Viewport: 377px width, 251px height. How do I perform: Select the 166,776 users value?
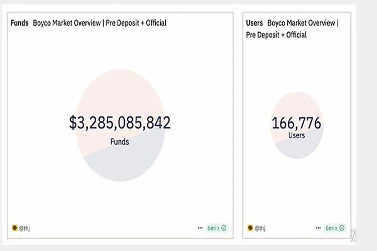297,123
